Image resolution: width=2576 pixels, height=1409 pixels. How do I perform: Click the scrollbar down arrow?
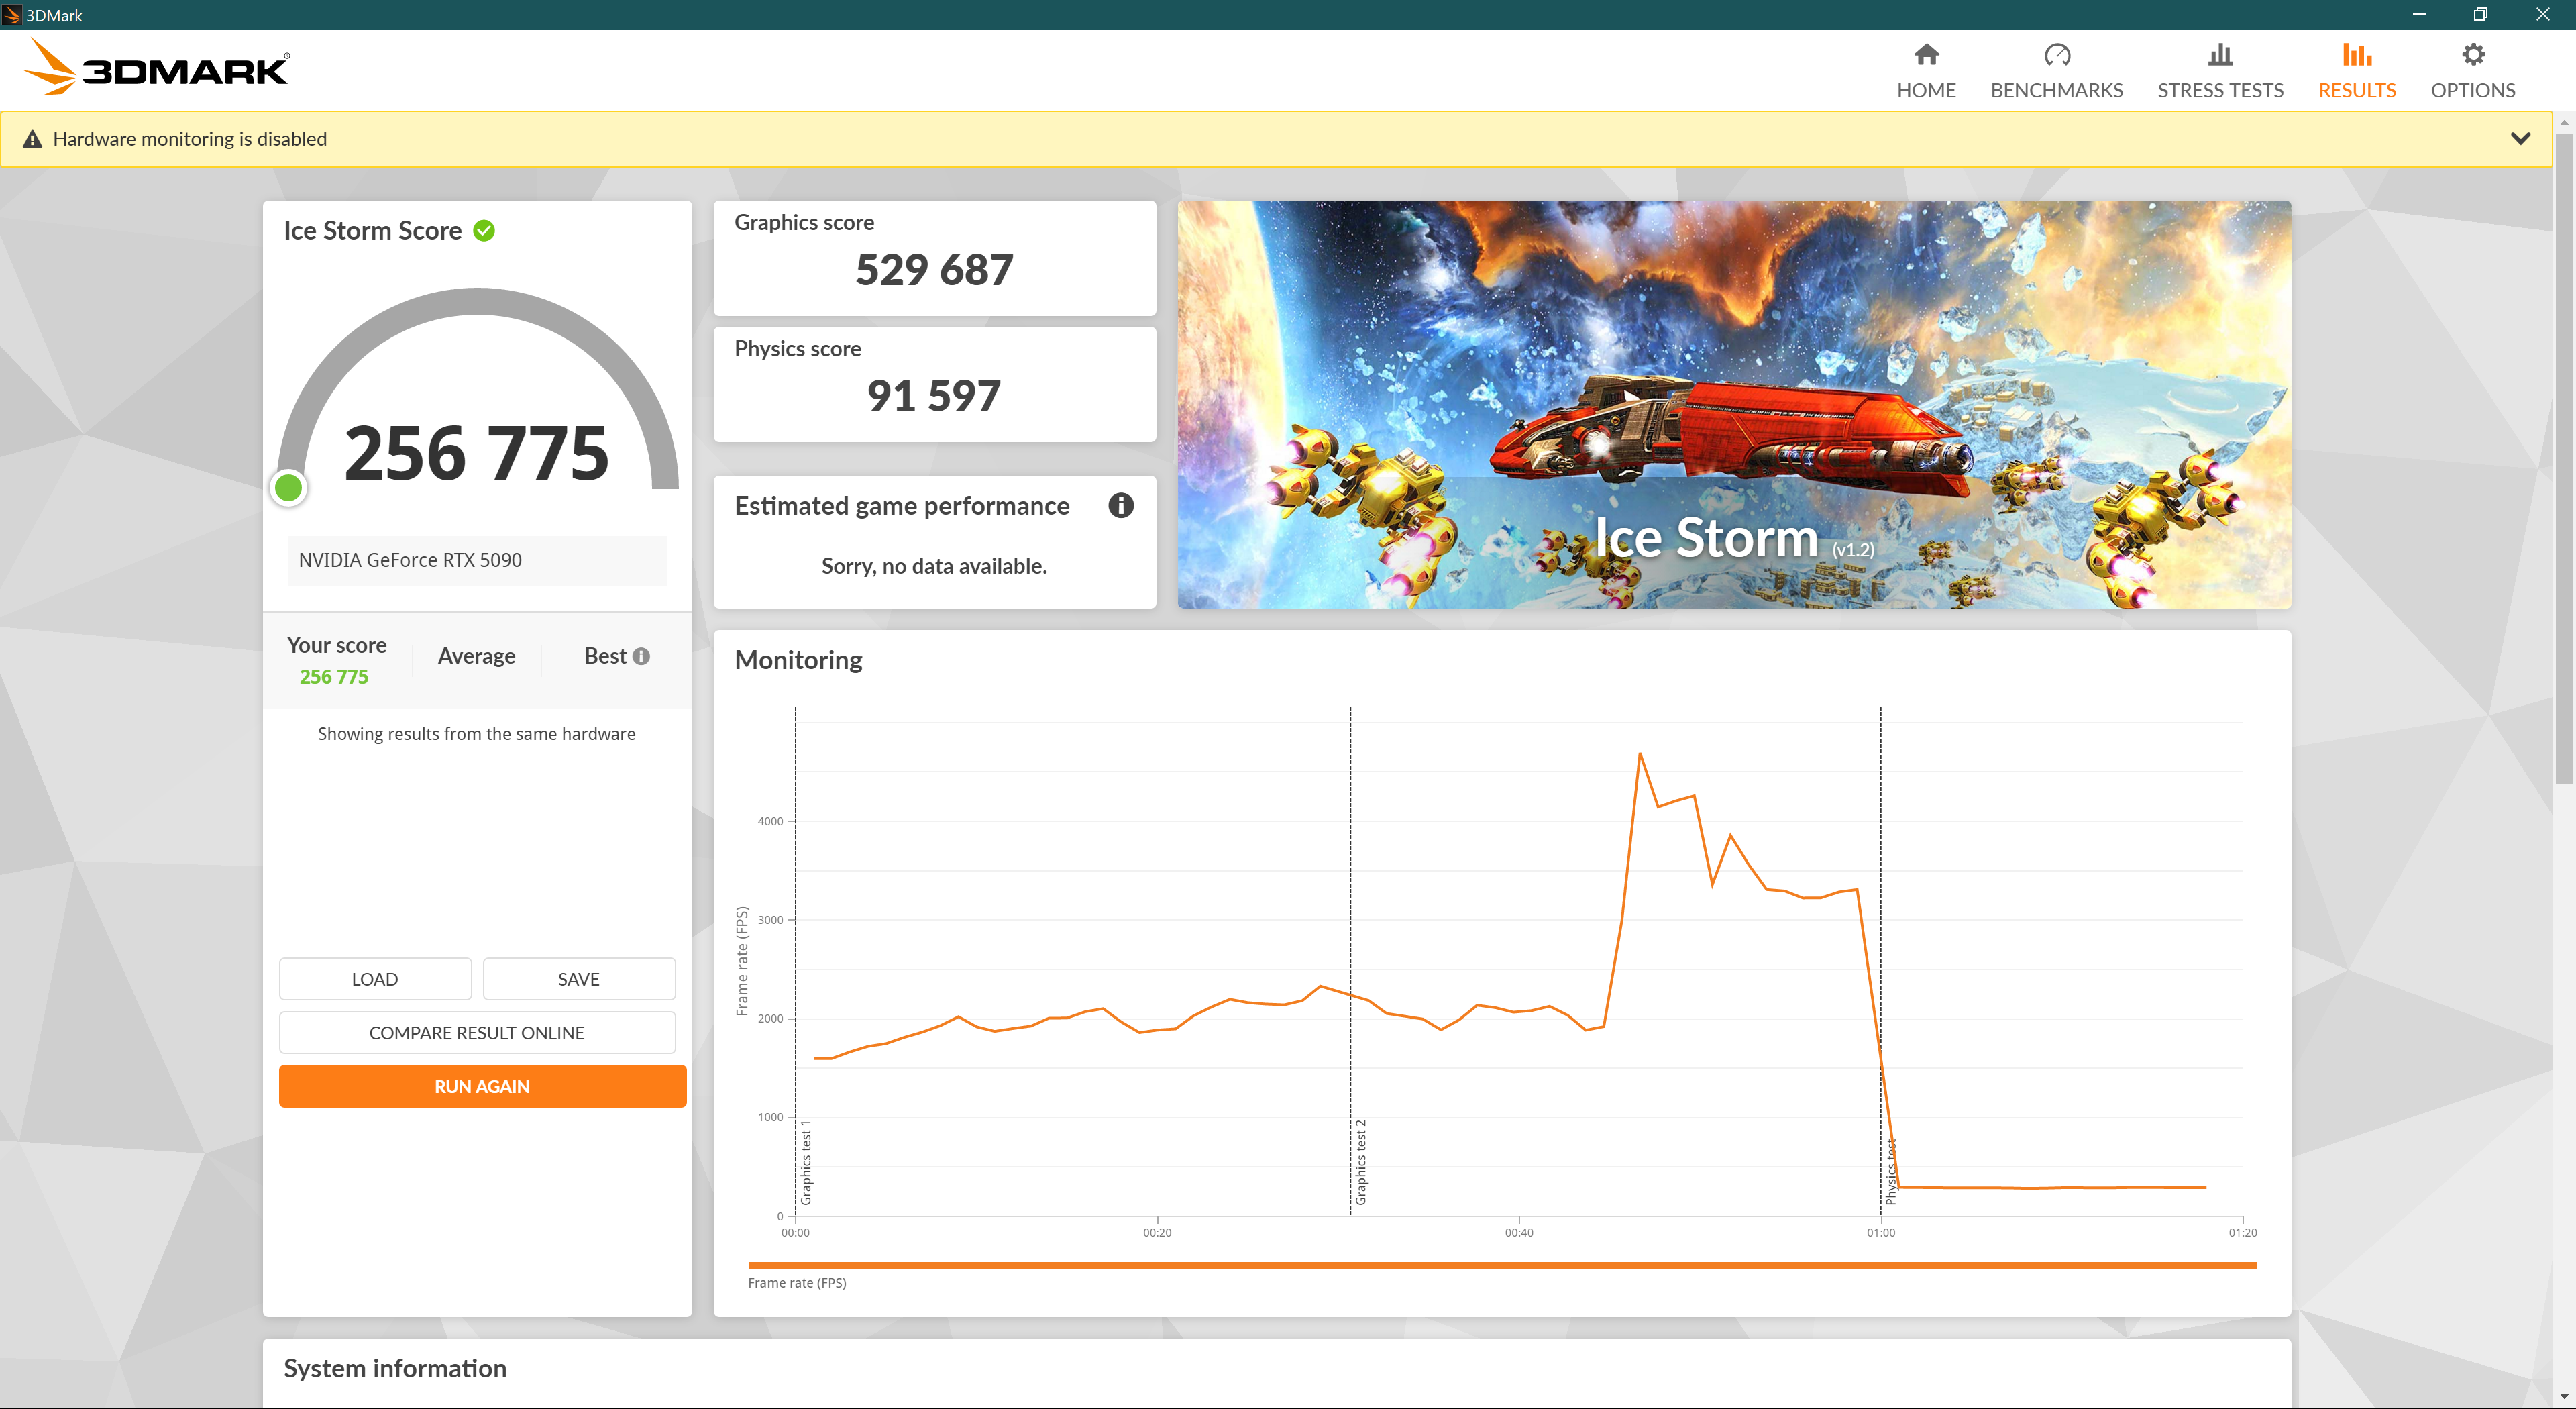2564,1396
